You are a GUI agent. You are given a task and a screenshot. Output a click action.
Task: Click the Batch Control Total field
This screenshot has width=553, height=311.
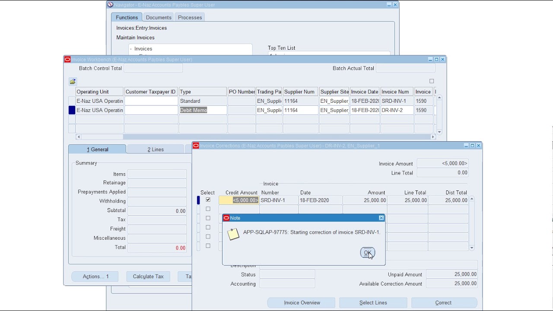pos(153,68)
